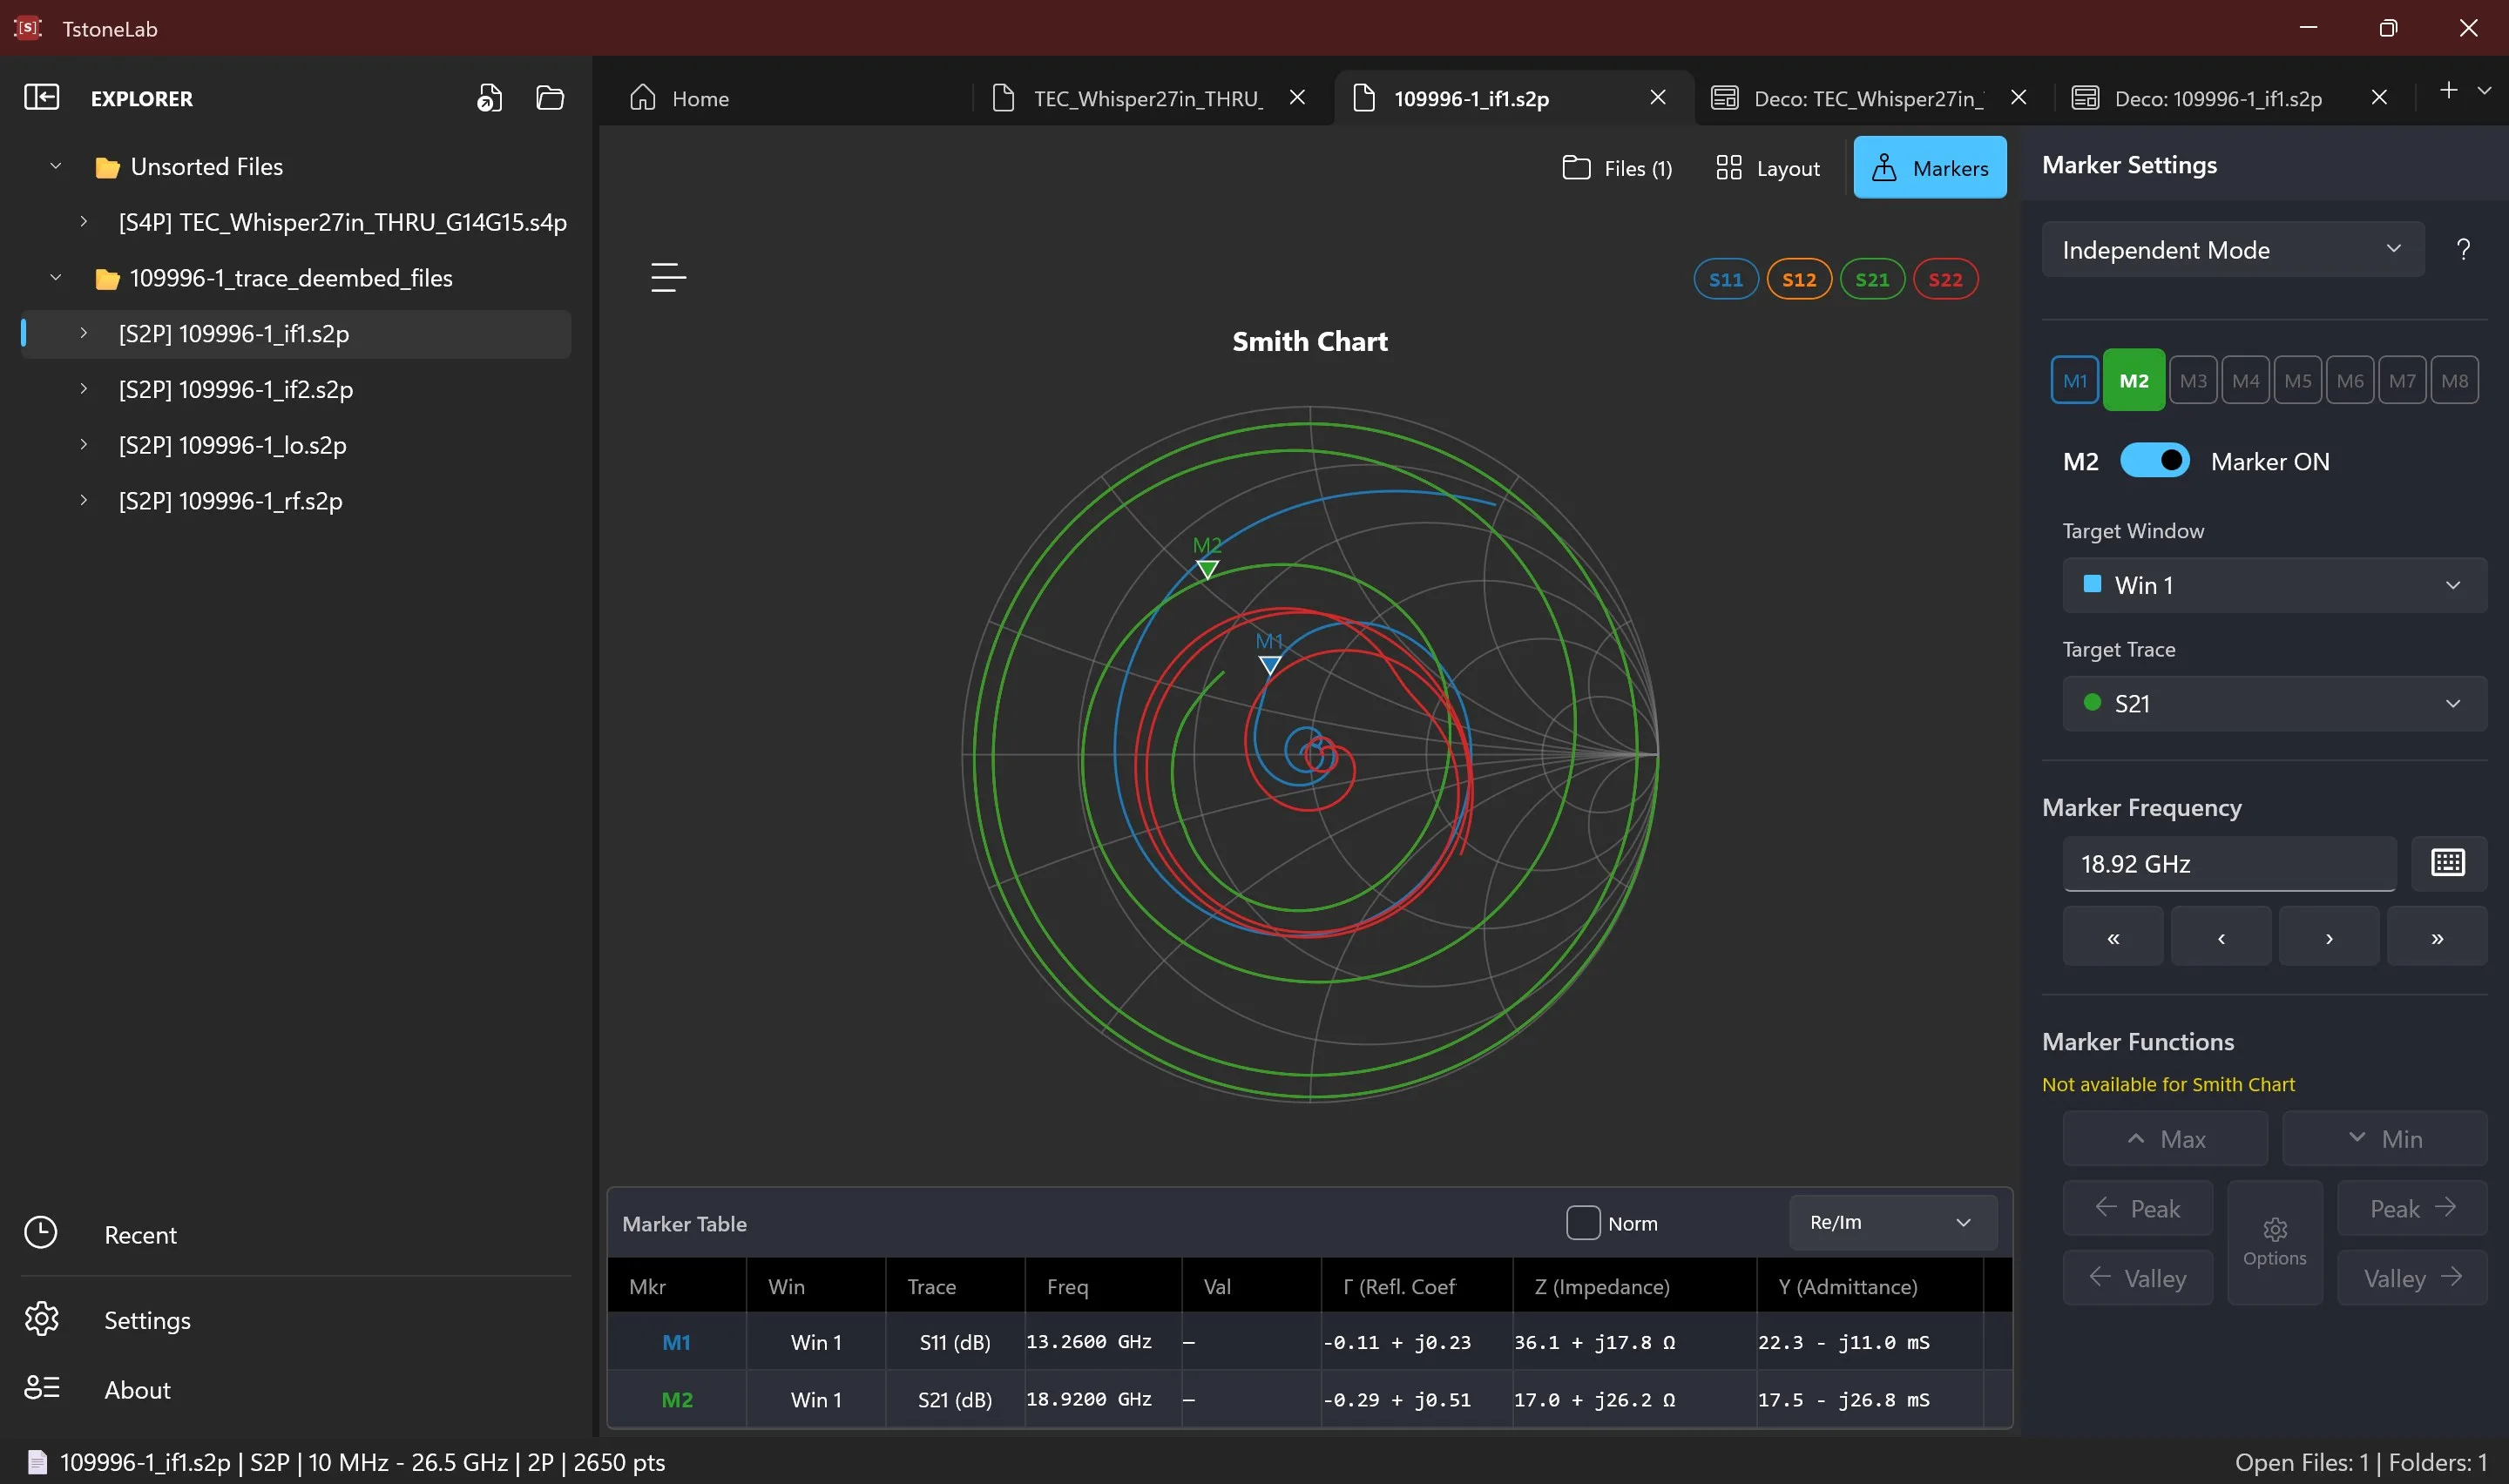Screen dimensions: 2509x1484
Task: Click the plus icon to add new tab
Action: point(2448,90)
